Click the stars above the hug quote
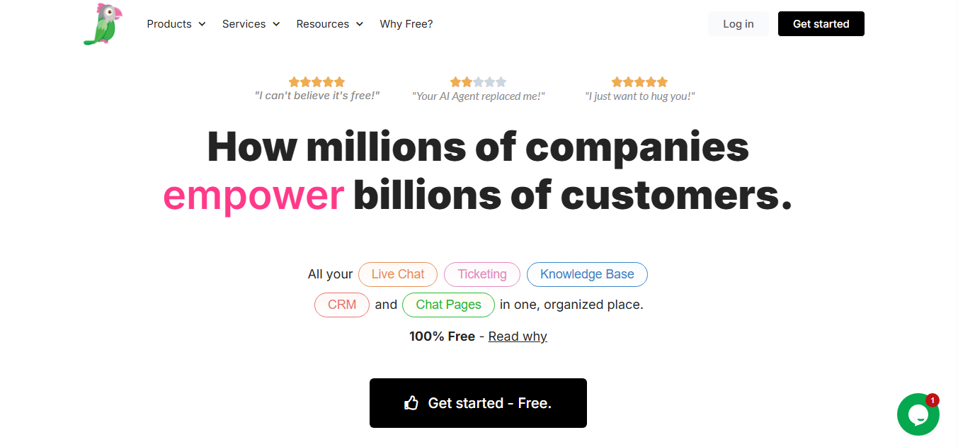Screen dimensions: 958x447 (x=639, y=81)
